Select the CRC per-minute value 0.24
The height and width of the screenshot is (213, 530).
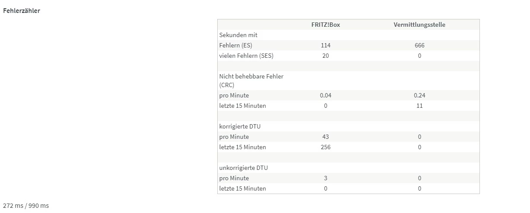(x=419, y=95)
